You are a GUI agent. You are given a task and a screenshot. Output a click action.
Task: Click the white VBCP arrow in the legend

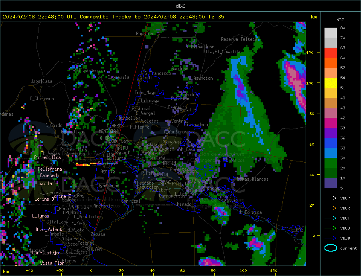pos(331,198)
